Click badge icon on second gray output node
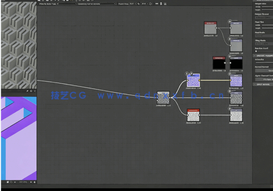273x191 pixels. (x=230, y=39)
